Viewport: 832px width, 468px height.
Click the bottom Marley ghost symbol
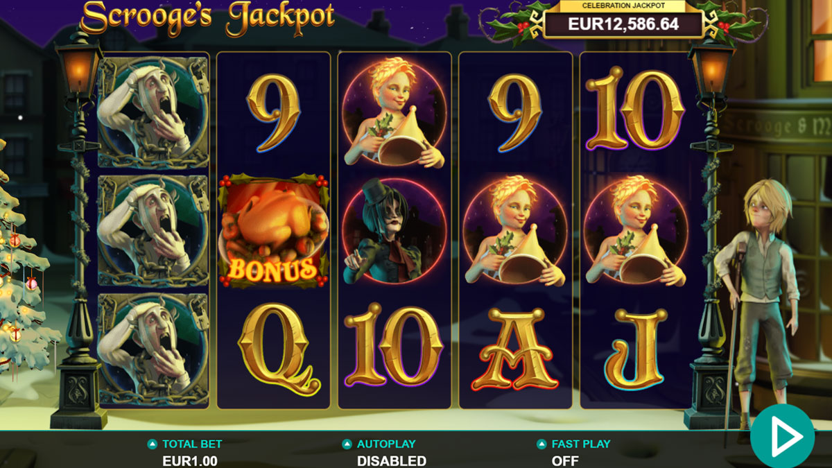[153, 349]
